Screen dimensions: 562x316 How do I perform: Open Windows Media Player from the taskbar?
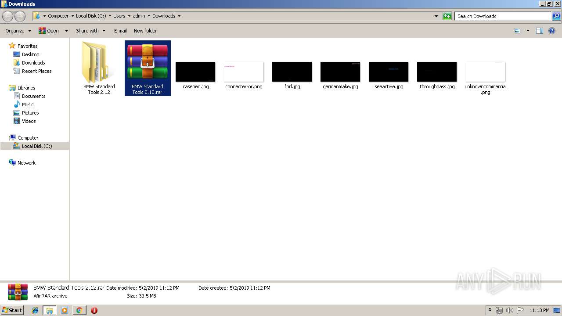[x=65, y=310]
